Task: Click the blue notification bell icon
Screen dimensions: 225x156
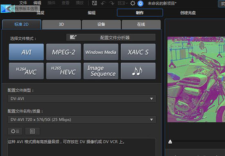Action: (140, 3)
